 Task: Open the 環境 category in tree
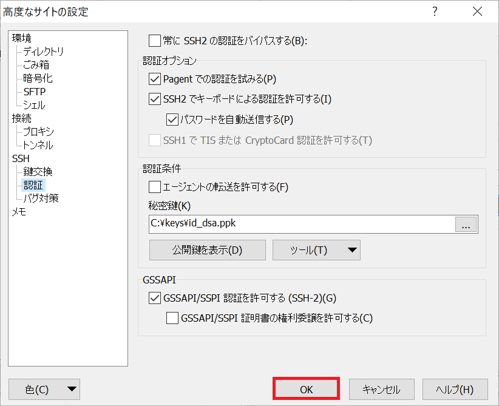click(x=22, y=38)
